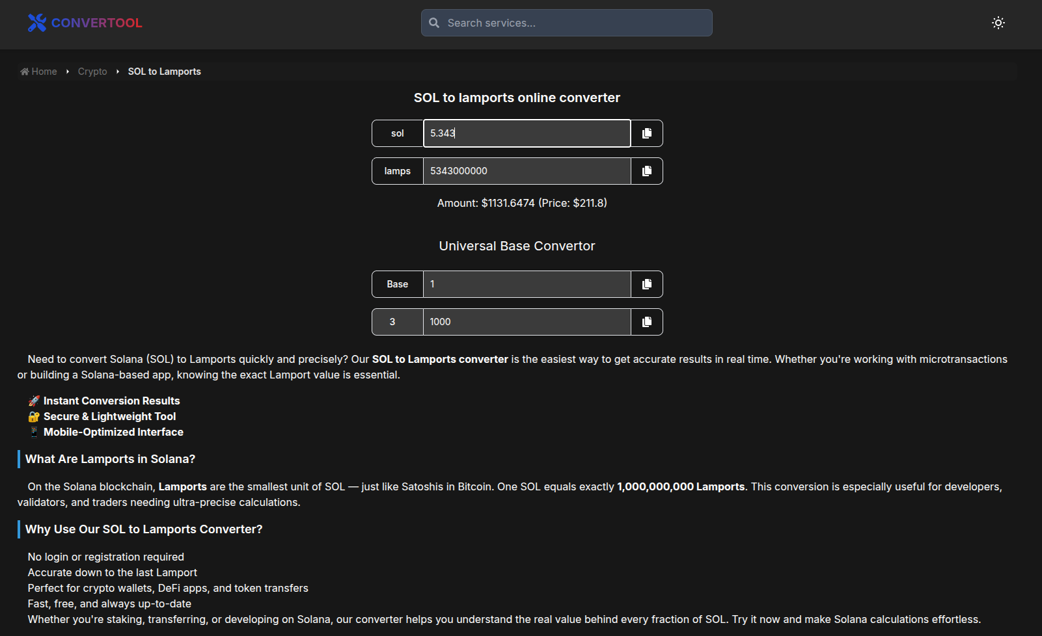Click the home icon in the breadcrumb

click(24, 71)
